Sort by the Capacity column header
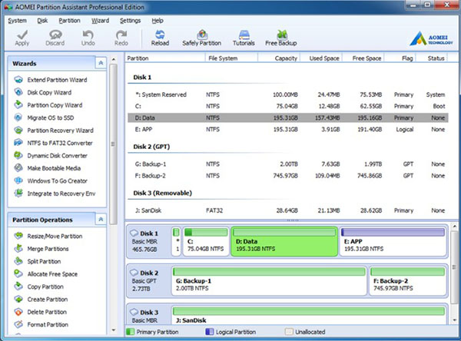Image resolution: width=461 pixels, height=341 pixels. (x=279, y=58)
